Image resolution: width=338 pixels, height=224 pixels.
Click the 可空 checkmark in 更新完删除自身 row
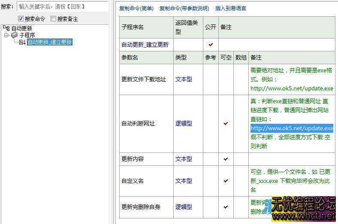[226, 207]
